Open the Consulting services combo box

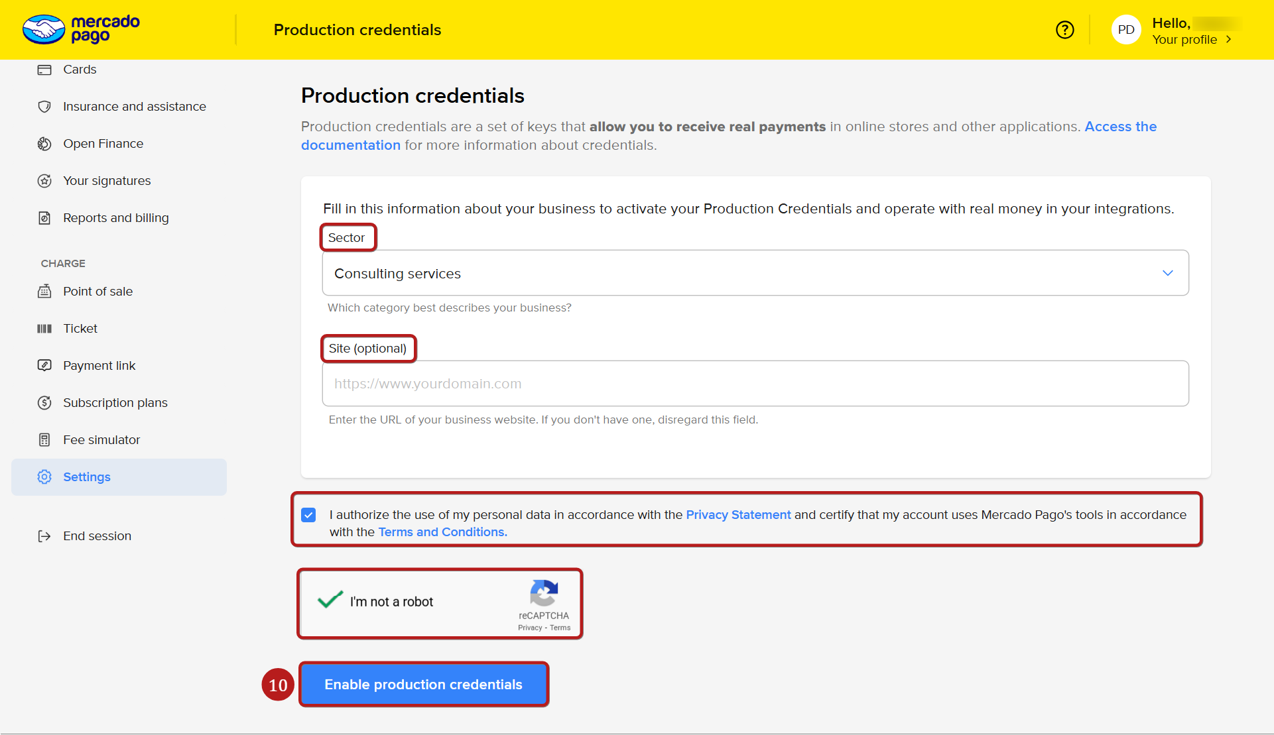tap(730, 273)
